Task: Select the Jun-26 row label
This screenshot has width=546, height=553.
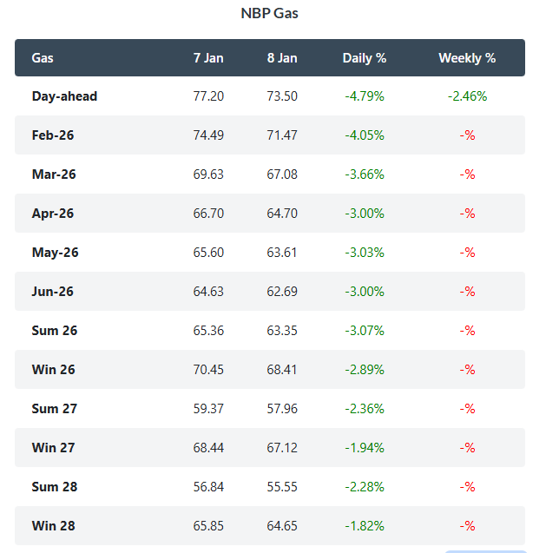Action: click(x=53, y=292)
